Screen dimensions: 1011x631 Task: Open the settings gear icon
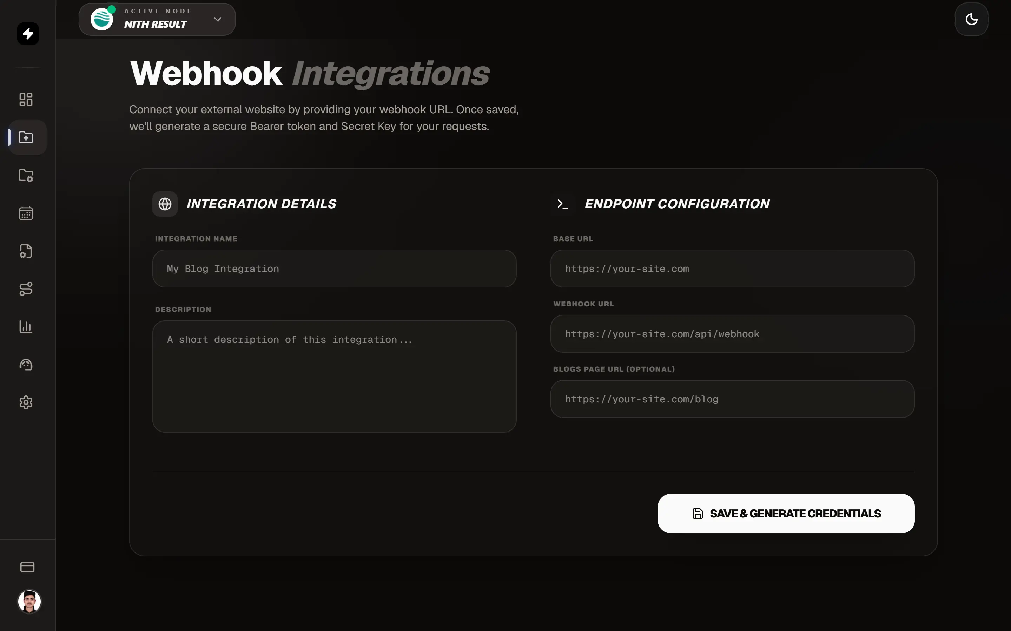tap(26, 402)
